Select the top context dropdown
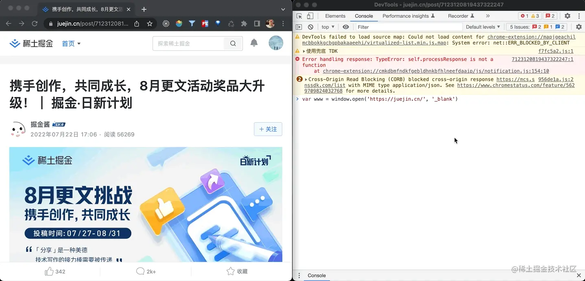This screenshot has height=281, width=585. pyautogui.click(x=328, y=27)
